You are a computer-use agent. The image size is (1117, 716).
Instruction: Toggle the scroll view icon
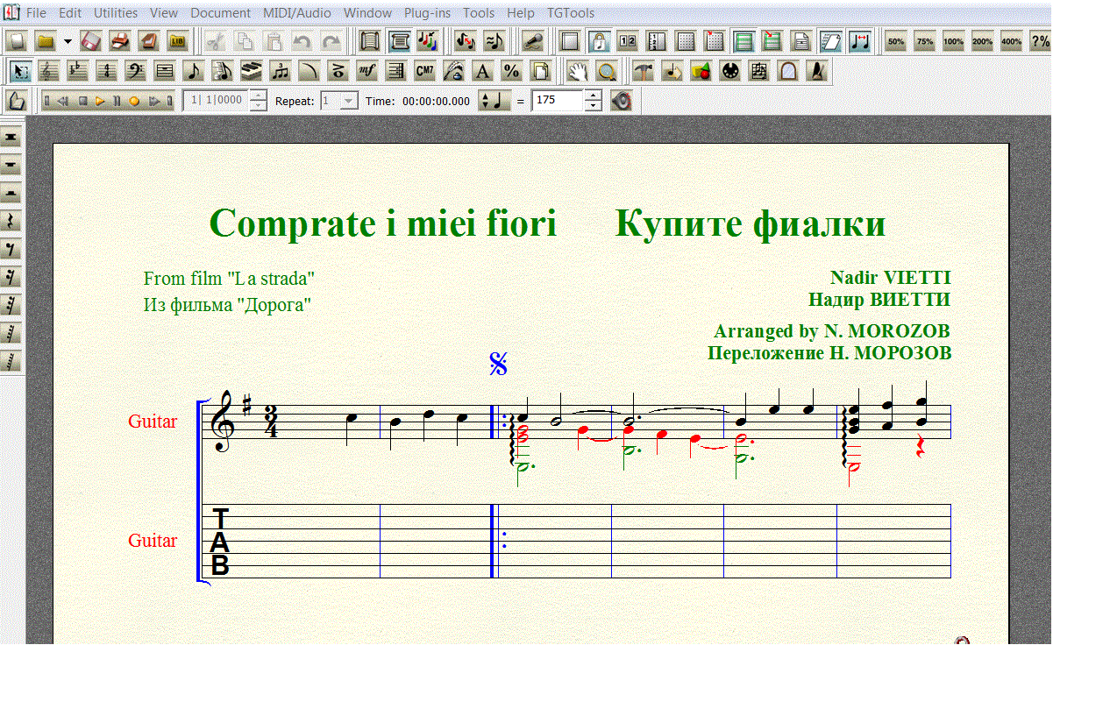[369, 41]
